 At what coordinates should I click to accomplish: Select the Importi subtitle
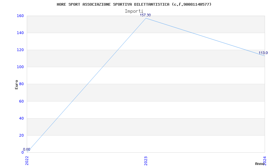(x=134, y=11)
